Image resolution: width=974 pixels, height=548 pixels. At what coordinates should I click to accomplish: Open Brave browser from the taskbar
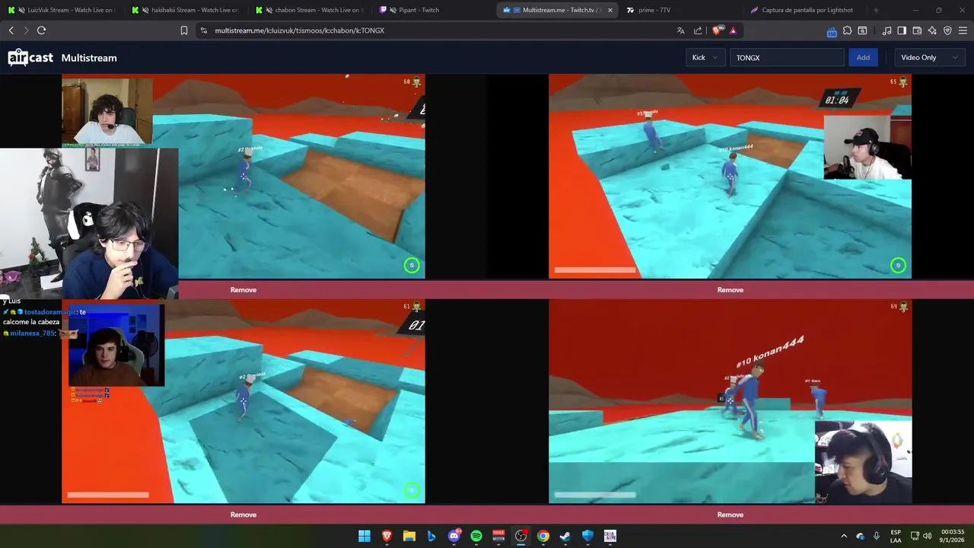pos(387,536)
